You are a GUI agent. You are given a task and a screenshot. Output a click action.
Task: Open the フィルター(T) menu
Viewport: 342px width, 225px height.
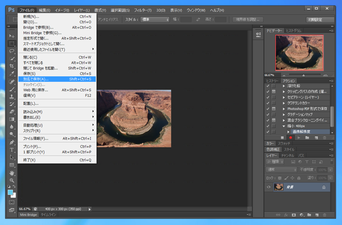click(143, 10)
